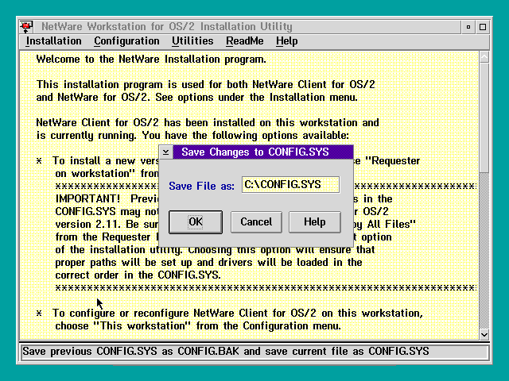Open the Help menu in menu bar
509x381 pixels.
(x=286, y=41)
